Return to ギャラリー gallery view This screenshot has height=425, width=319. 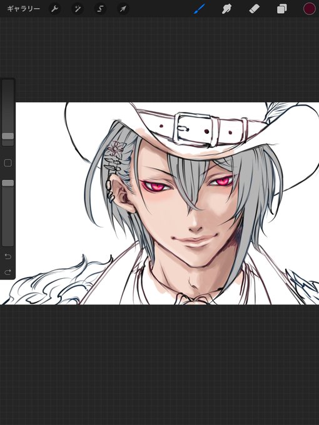coord(23,9)
